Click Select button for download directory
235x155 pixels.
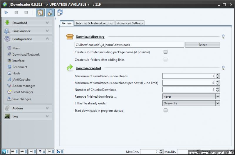pyautogui.click(x=202, y=45)
